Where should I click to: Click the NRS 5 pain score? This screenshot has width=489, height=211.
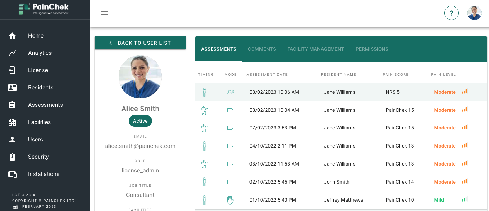(392, 92)
